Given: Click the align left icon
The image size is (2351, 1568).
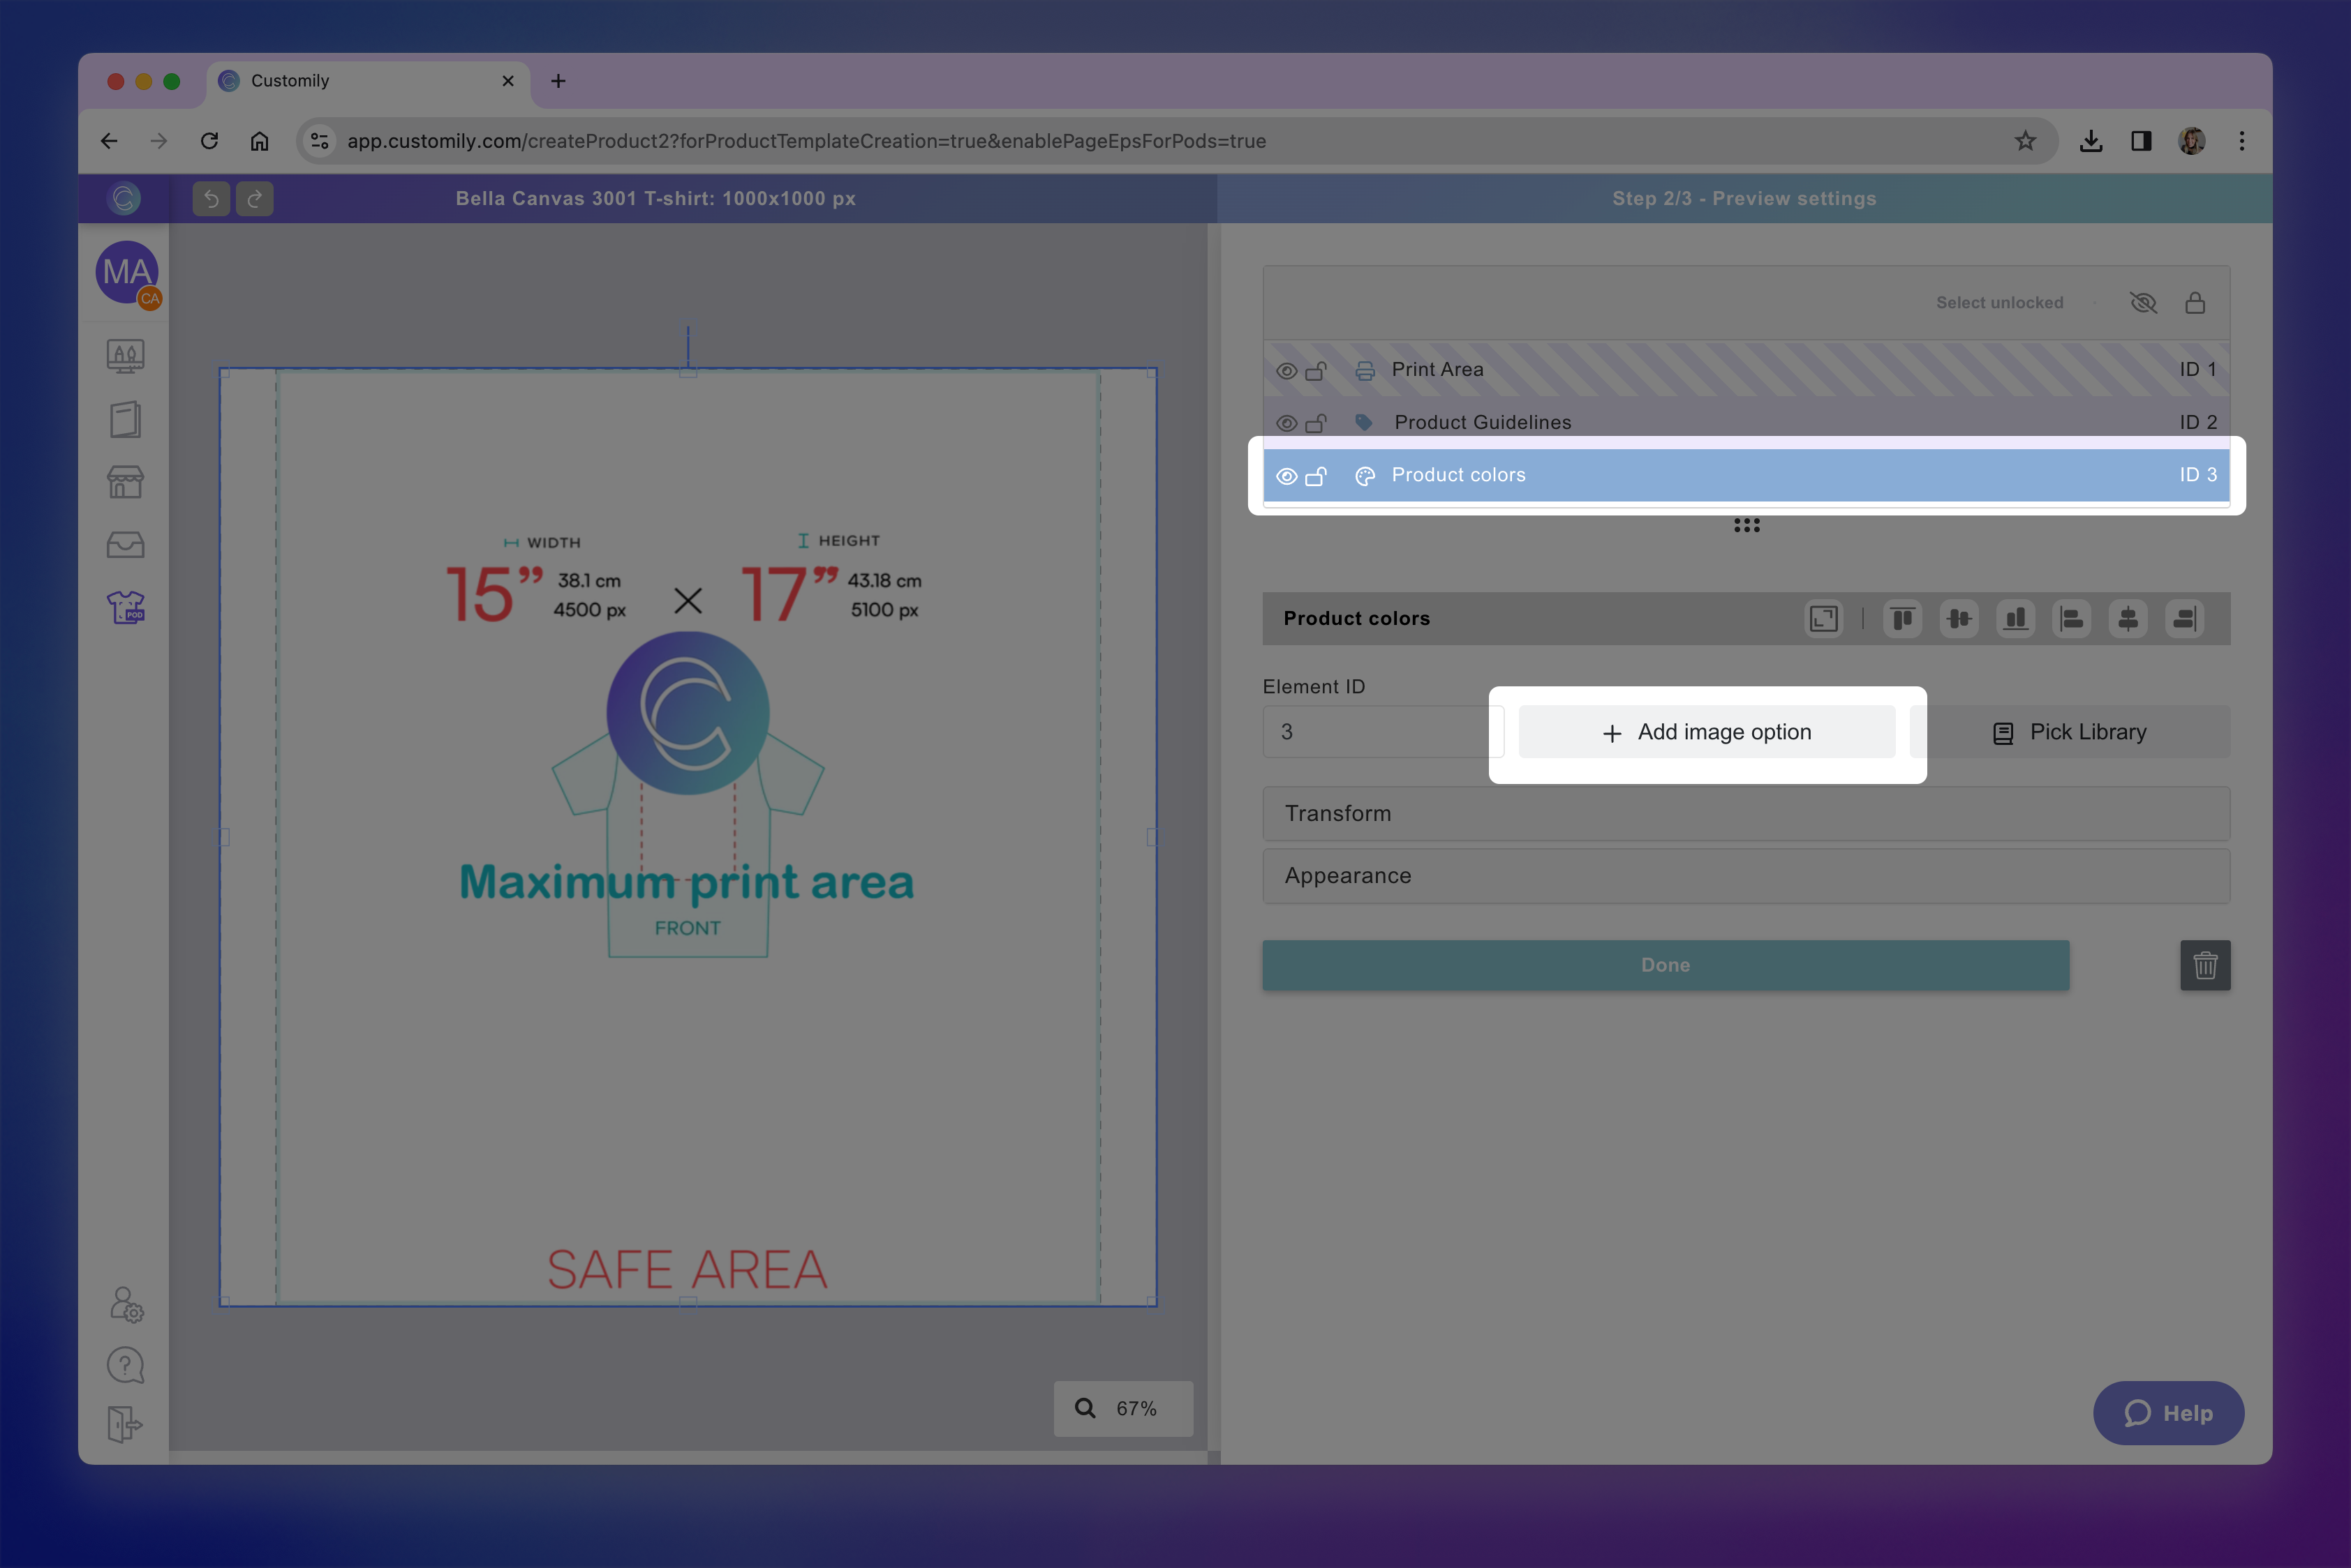Looking at the screenshot, I should point(2072,619).
